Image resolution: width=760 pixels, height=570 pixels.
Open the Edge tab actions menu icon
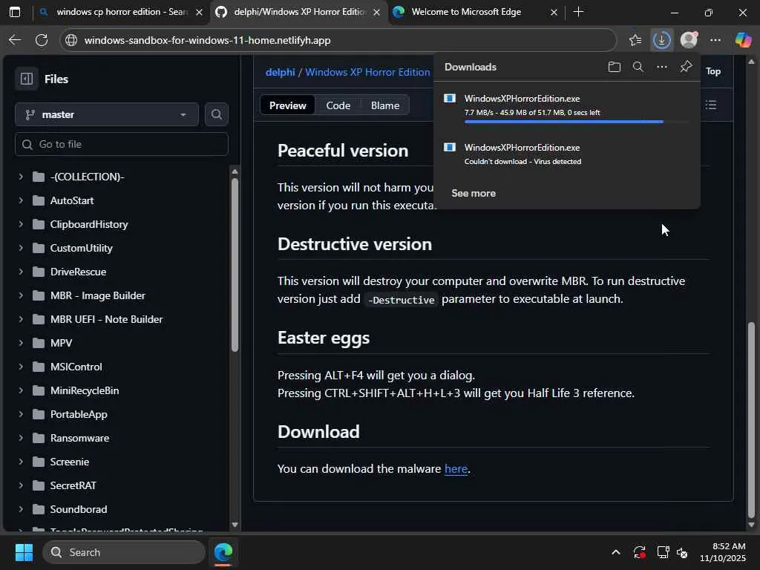tap(15, 12)
